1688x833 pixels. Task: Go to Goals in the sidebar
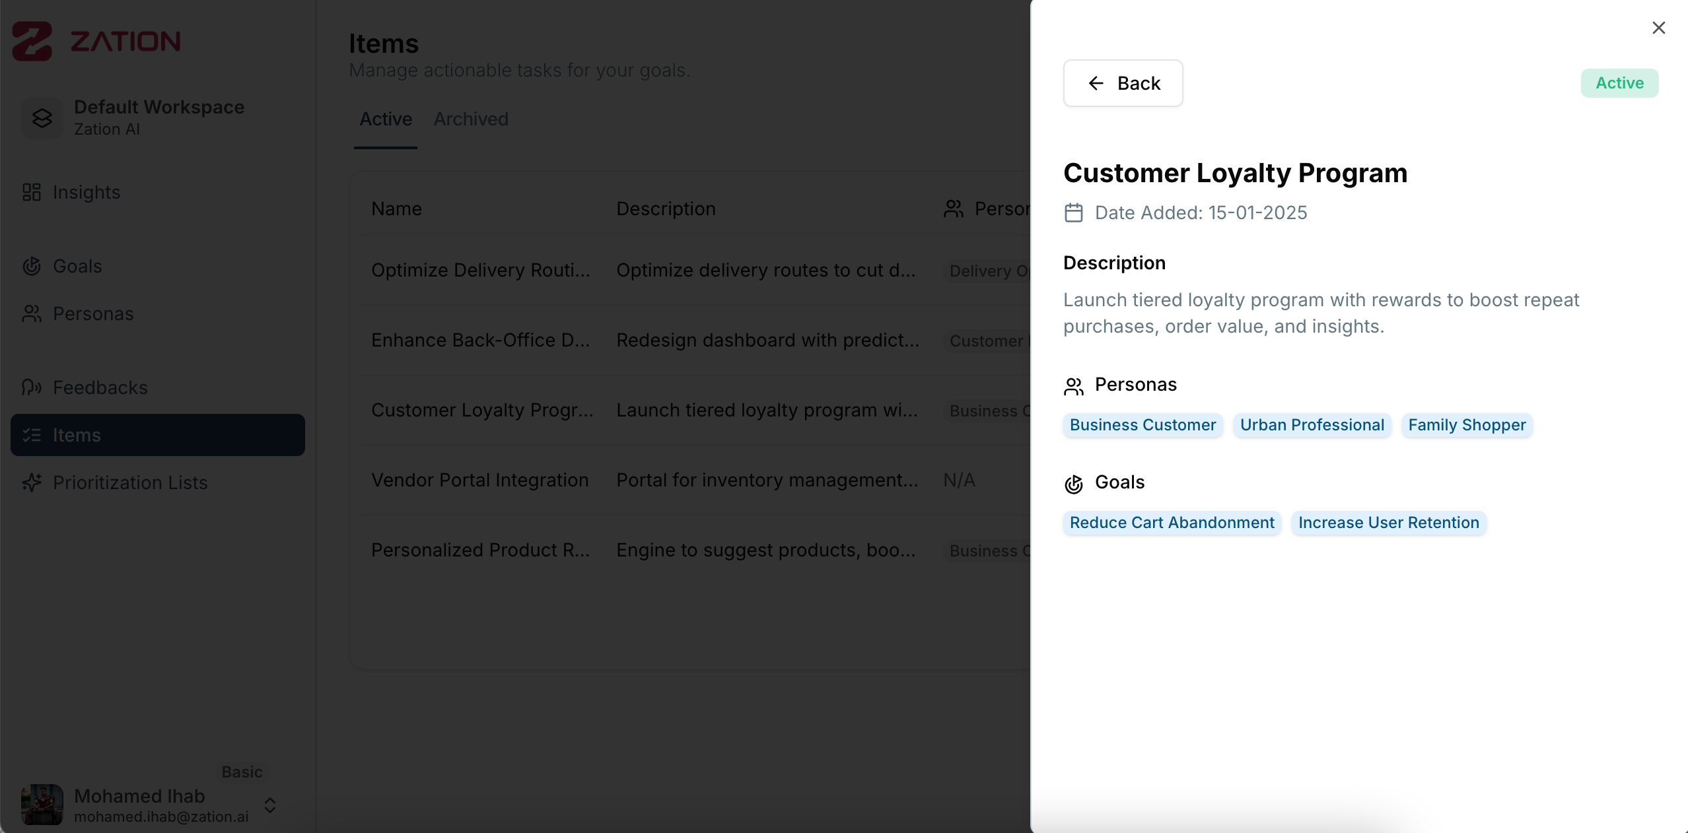tap(158, 266)
